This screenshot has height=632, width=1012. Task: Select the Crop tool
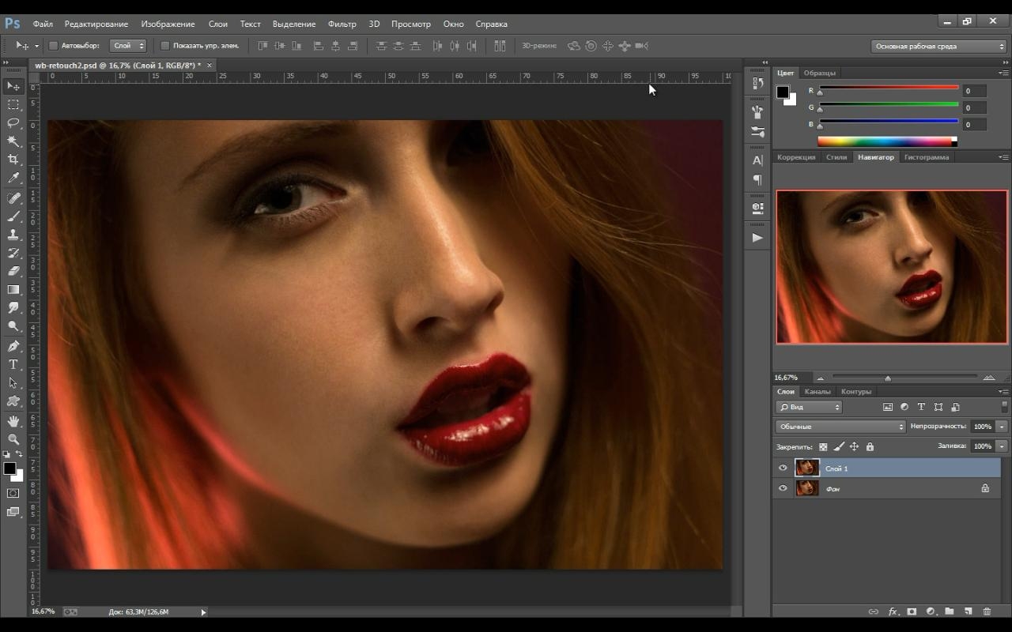point(13,160)
